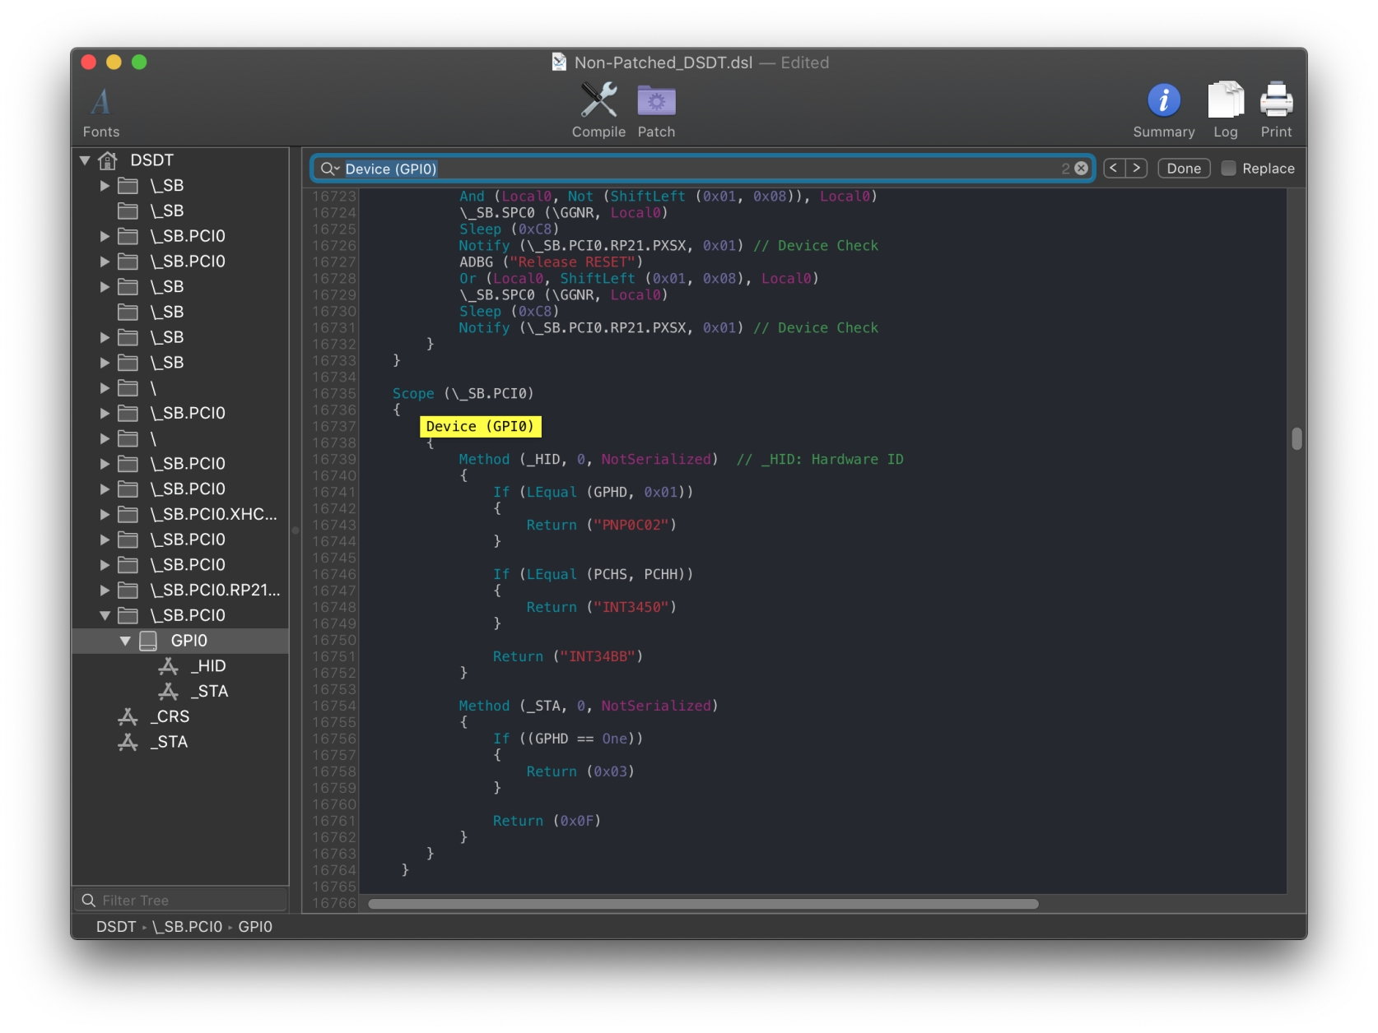Open the Patch tool

[656, 101]
